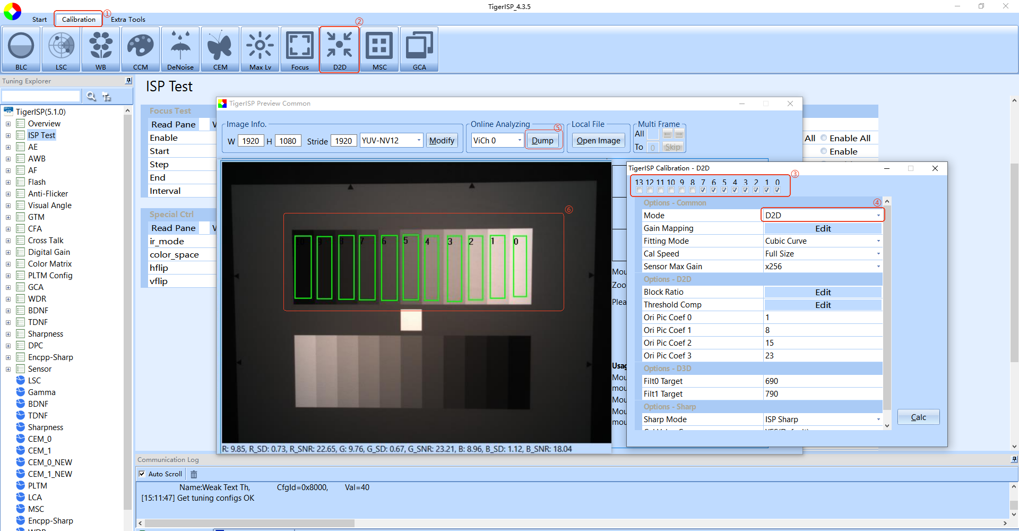Clear communication log with trash icon
Viewport: 1019px width, 531px height.
[x=194, y=474]
